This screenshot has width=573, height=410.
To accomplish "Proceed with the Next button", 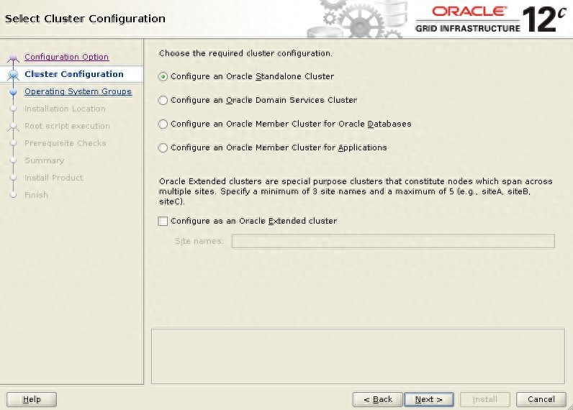I will point(428,399).
